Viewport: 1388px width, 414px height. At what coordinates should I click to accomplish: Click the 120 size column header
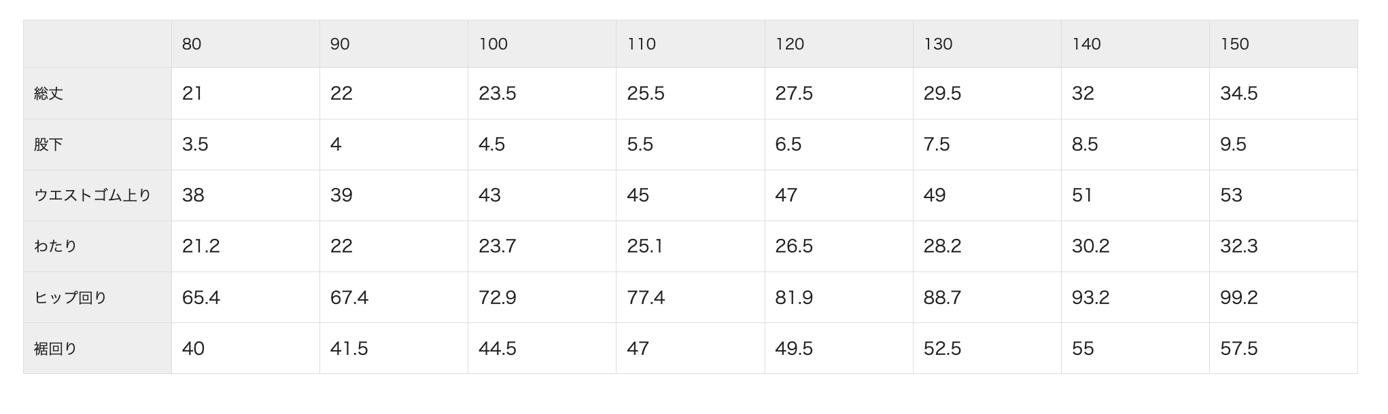point(790,44)
